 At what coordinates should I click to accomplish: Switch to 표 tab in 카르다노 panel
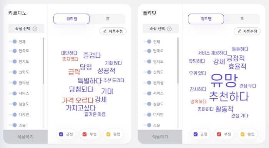pos(108,19)
